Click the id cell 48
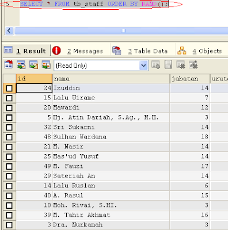Viewport: 228px width, 230px height. click(x=34, y=137)
